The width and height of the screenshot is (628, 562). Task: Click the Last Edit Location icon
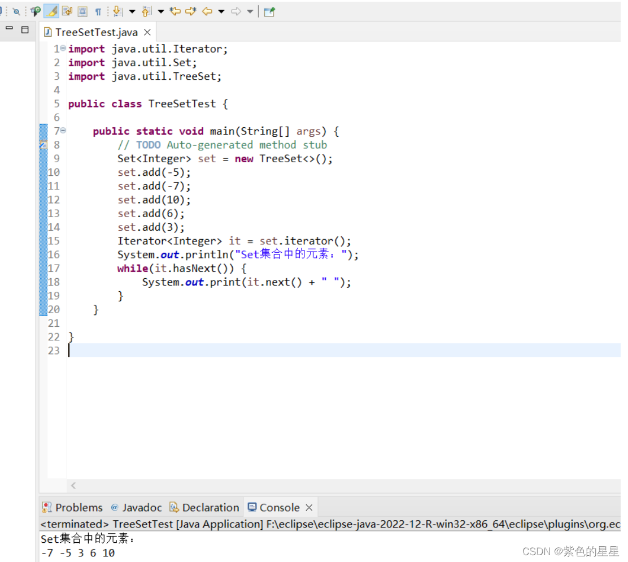(x=175, y=12)
